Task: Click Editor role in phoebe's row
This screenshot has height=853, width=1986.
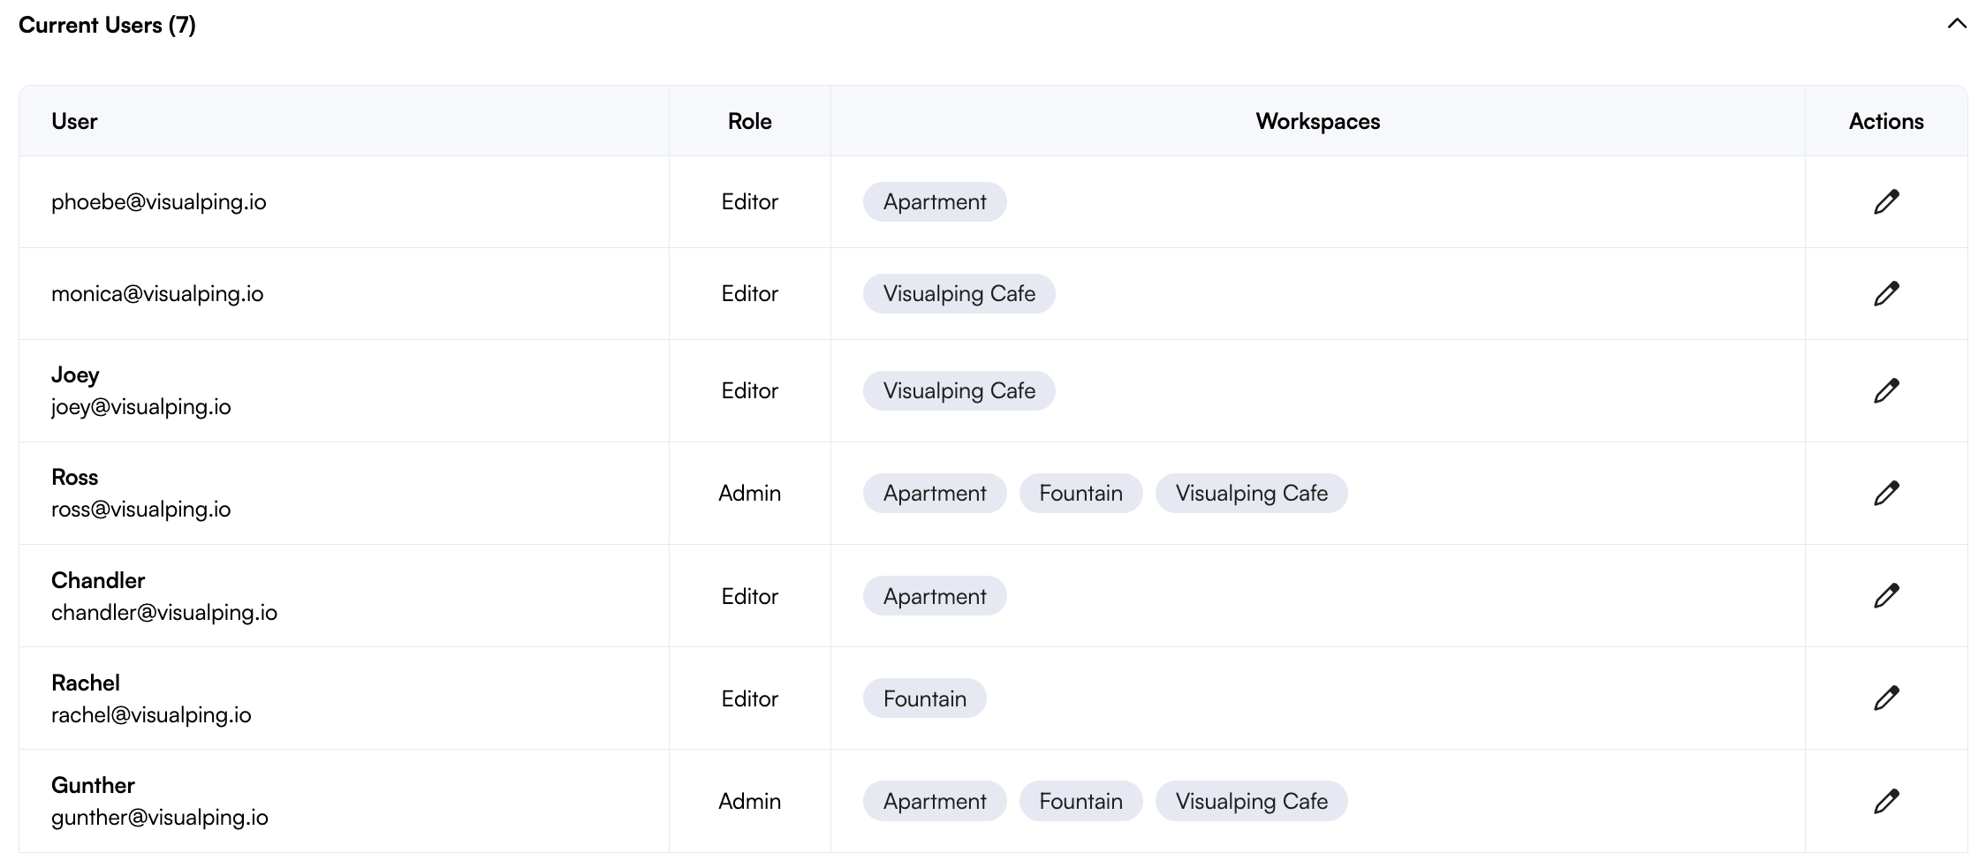Action: click(750, 201)
